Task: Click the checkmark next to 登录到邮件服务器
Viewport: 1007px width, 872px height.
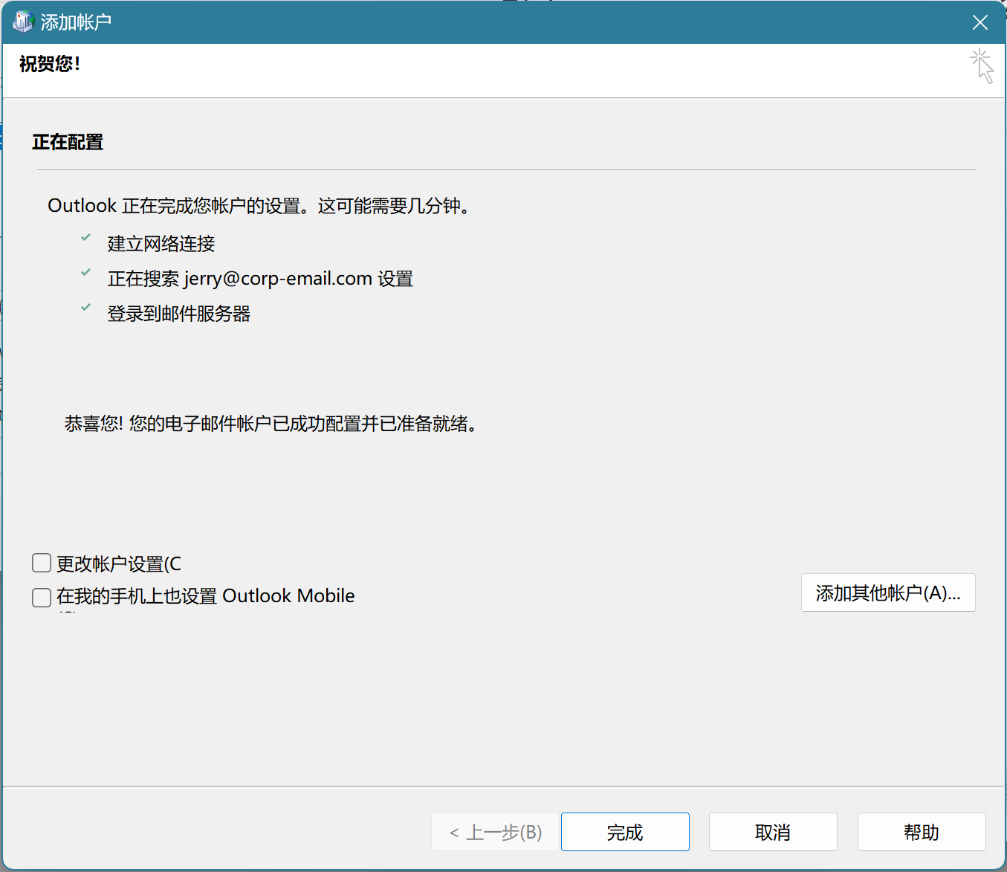Action: pyautogui.click(x=86, y=308)
